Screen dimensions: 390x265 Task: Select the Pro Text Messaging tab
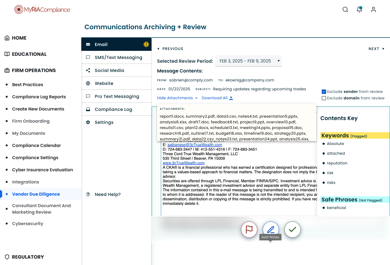pos(116,96)
